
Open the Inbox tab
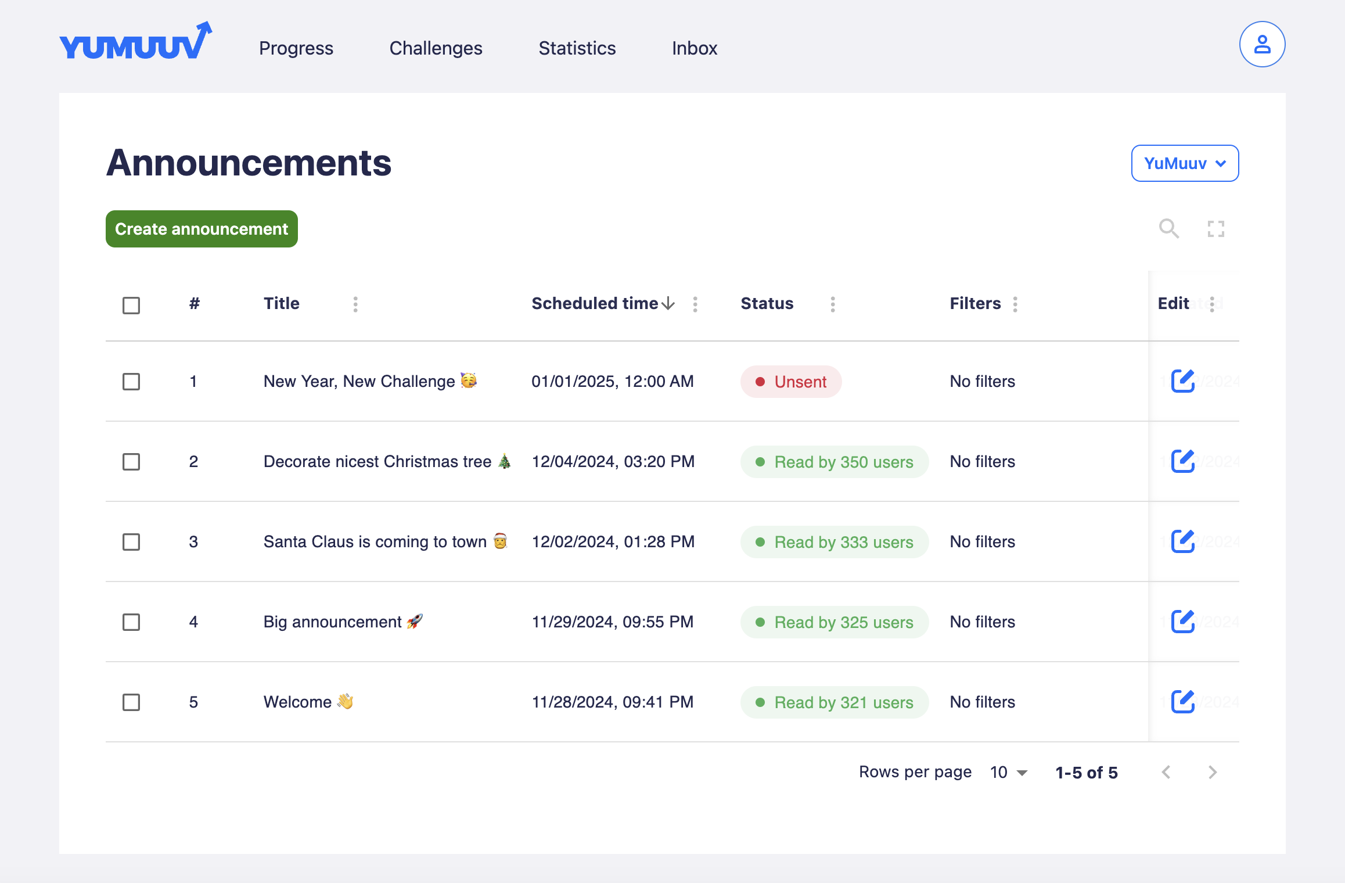[x=695, y=48]
